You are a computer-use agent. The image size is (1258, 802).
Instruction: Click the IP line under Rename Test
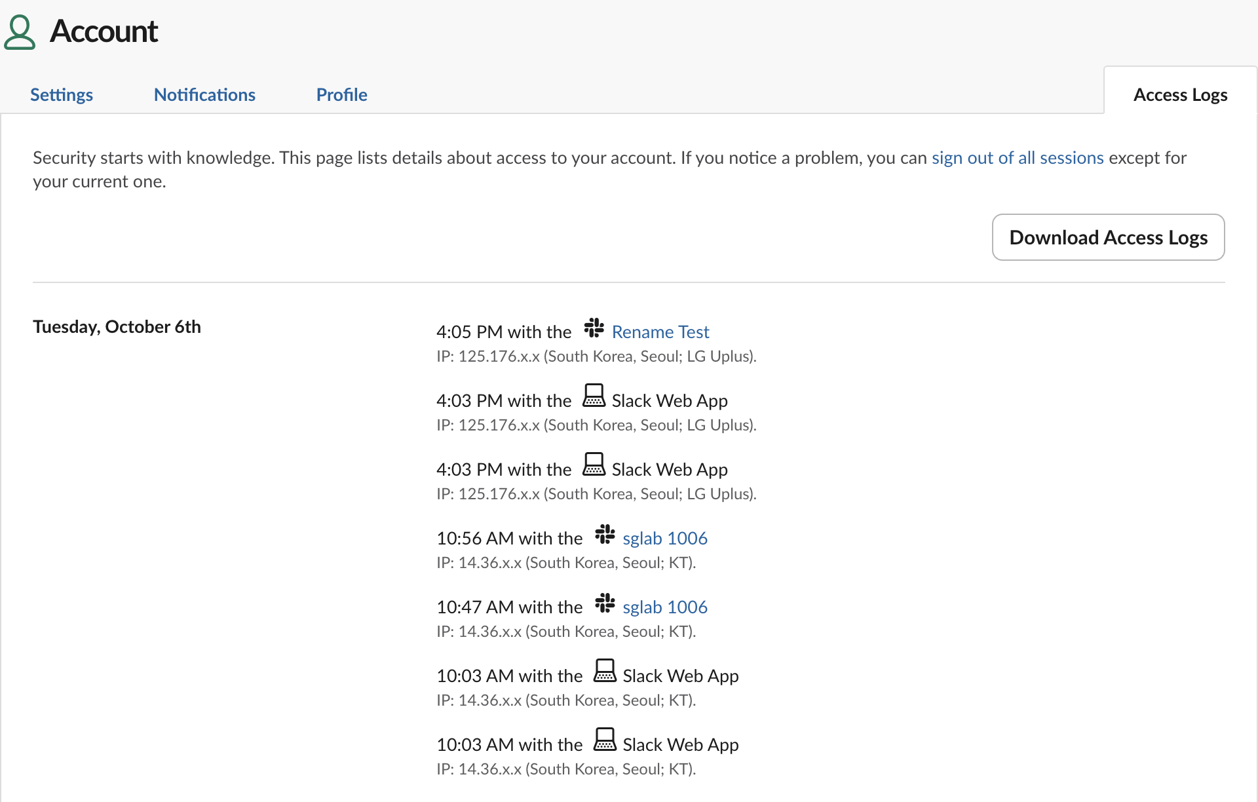point(596,356)
